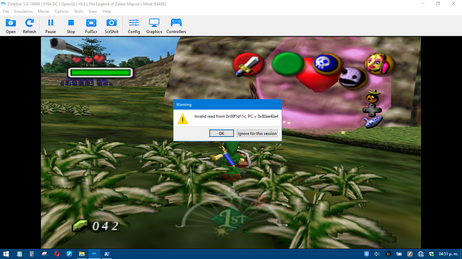Open the Config settings icon
The height and width of the screenshot is (259, 462).
tap(134, 26)
